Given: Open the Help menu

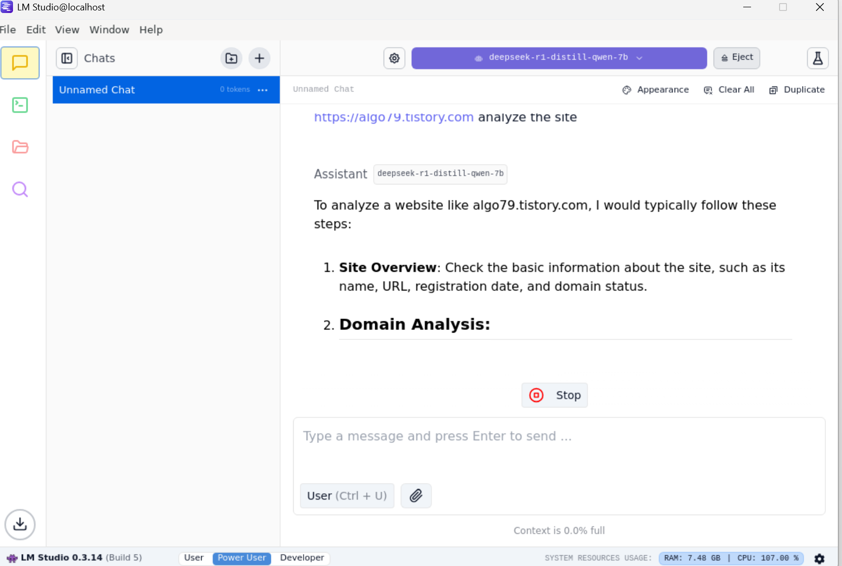Looking at the screenshot, I should pyautogui.click(x=151, y=30).
